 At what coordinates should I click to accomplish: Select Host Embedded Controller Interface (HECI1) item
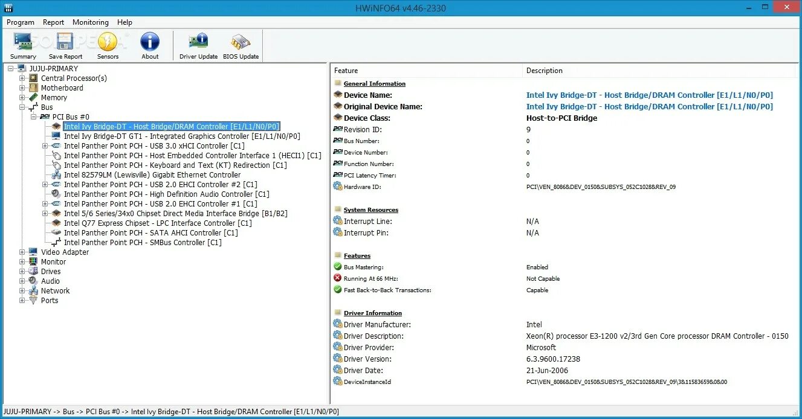[193, 155]
